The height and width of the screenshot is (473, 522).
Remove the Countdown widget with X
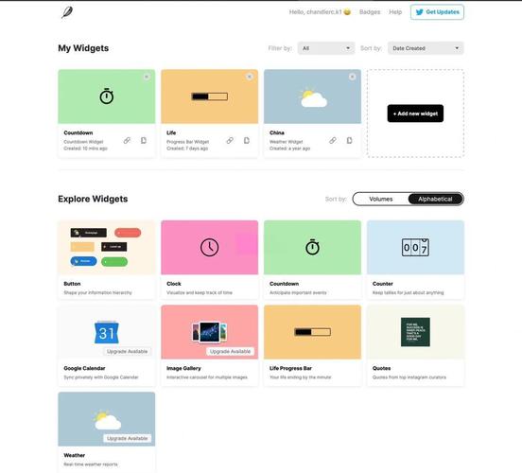coord(147,77)
